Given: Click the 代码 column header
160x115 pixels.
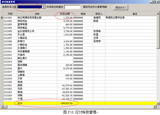Looking at the screenshot, I should tap(10, 14).
